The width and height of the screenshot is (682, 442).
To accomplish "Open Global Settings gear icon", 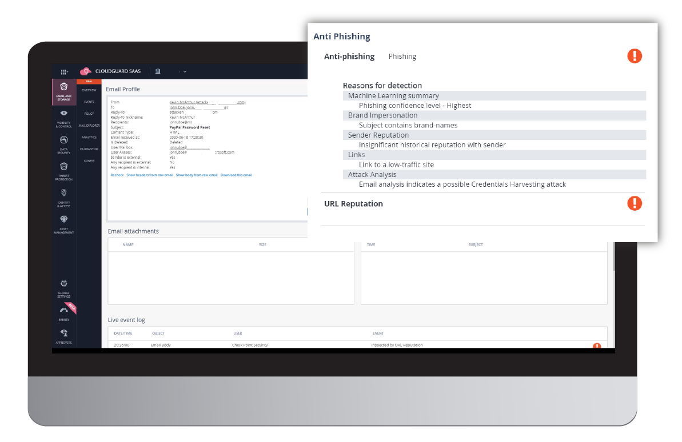I will click(64, 283).
